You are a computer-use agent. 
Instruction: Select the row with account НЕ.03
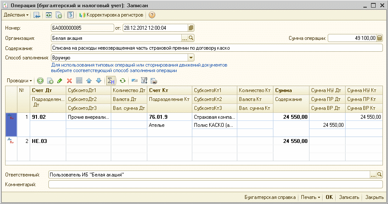39,141
